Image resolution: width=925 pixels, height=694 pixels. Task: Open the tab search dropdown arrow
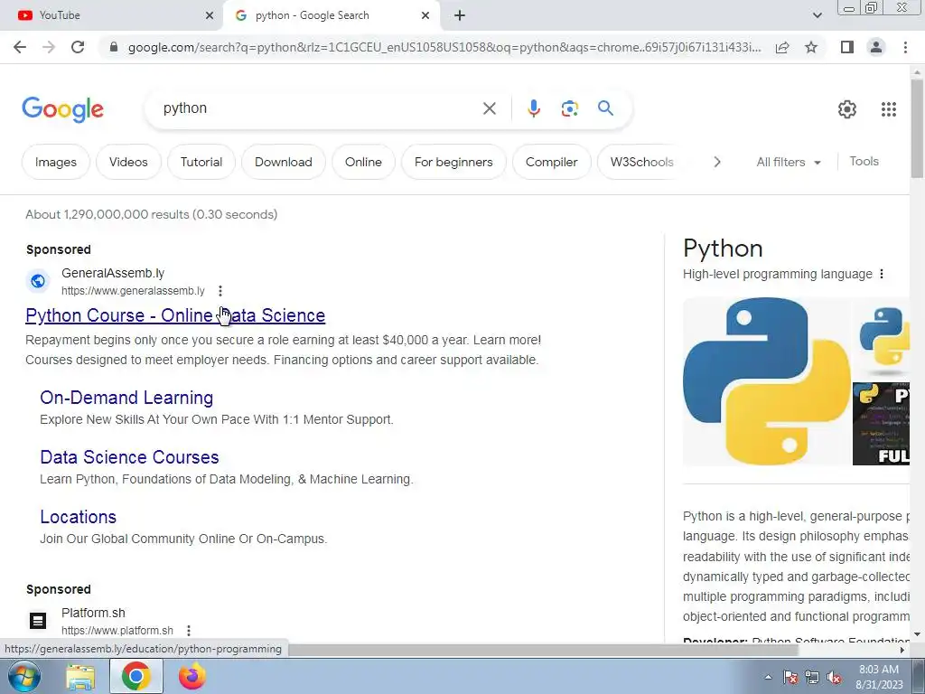(817, 15)
